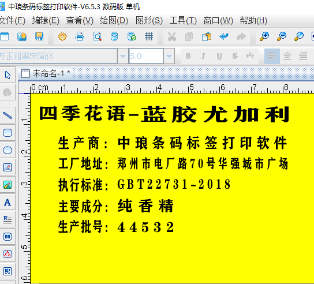Viewport: 314px width, 284px height.
Task: Select the green landscape picture tool
Action: click(8, 185)
